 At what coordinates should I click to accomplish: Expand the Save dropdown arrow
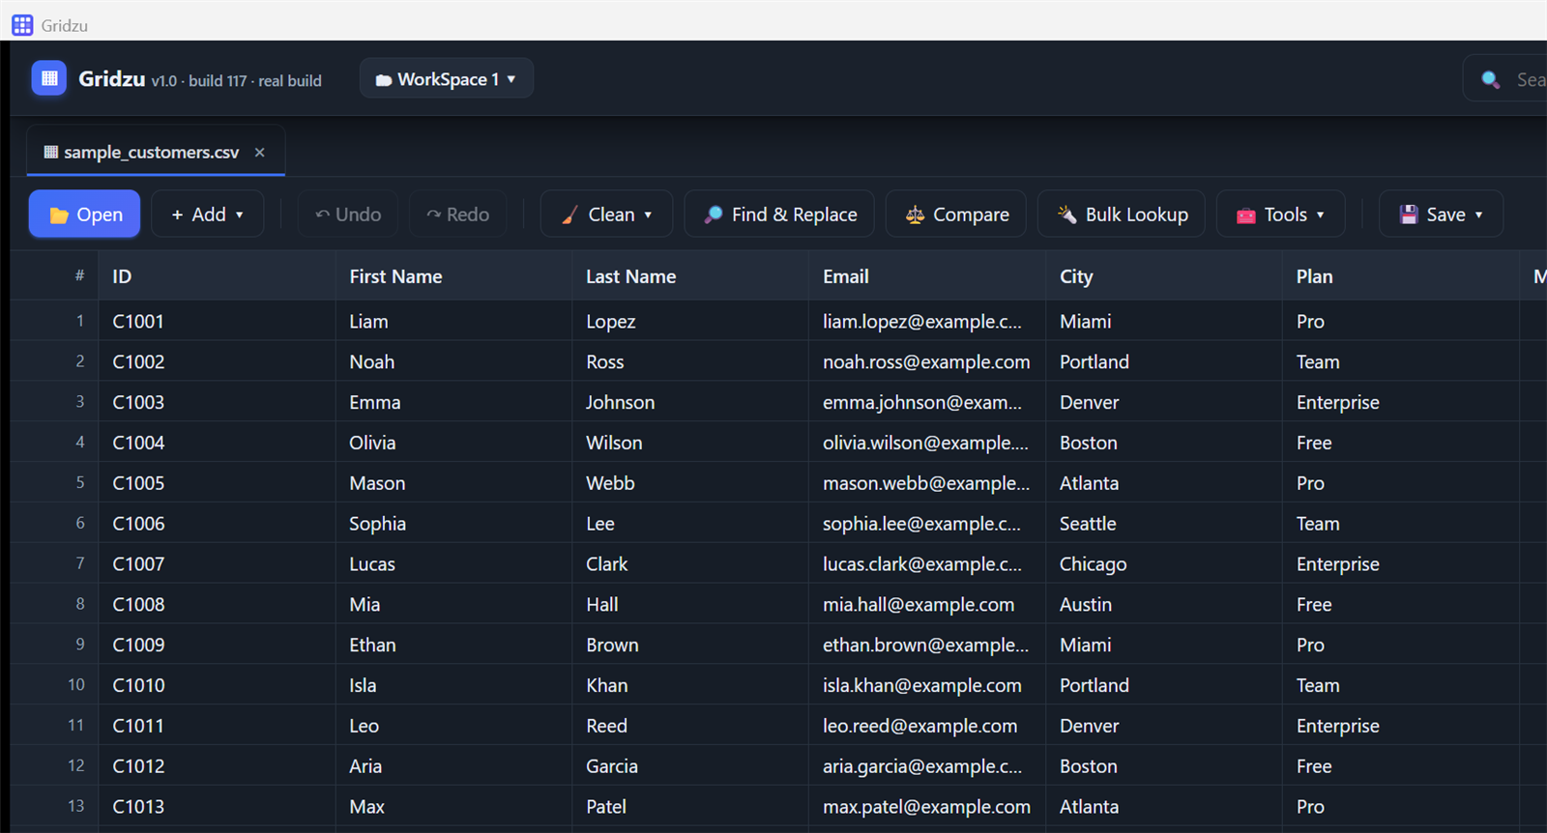pos(1478,215)
